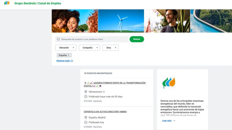This screenshot has width=232, height=130.
Task: Click the Iberdrola leaf logo in the company card
Action: [169, 83]
